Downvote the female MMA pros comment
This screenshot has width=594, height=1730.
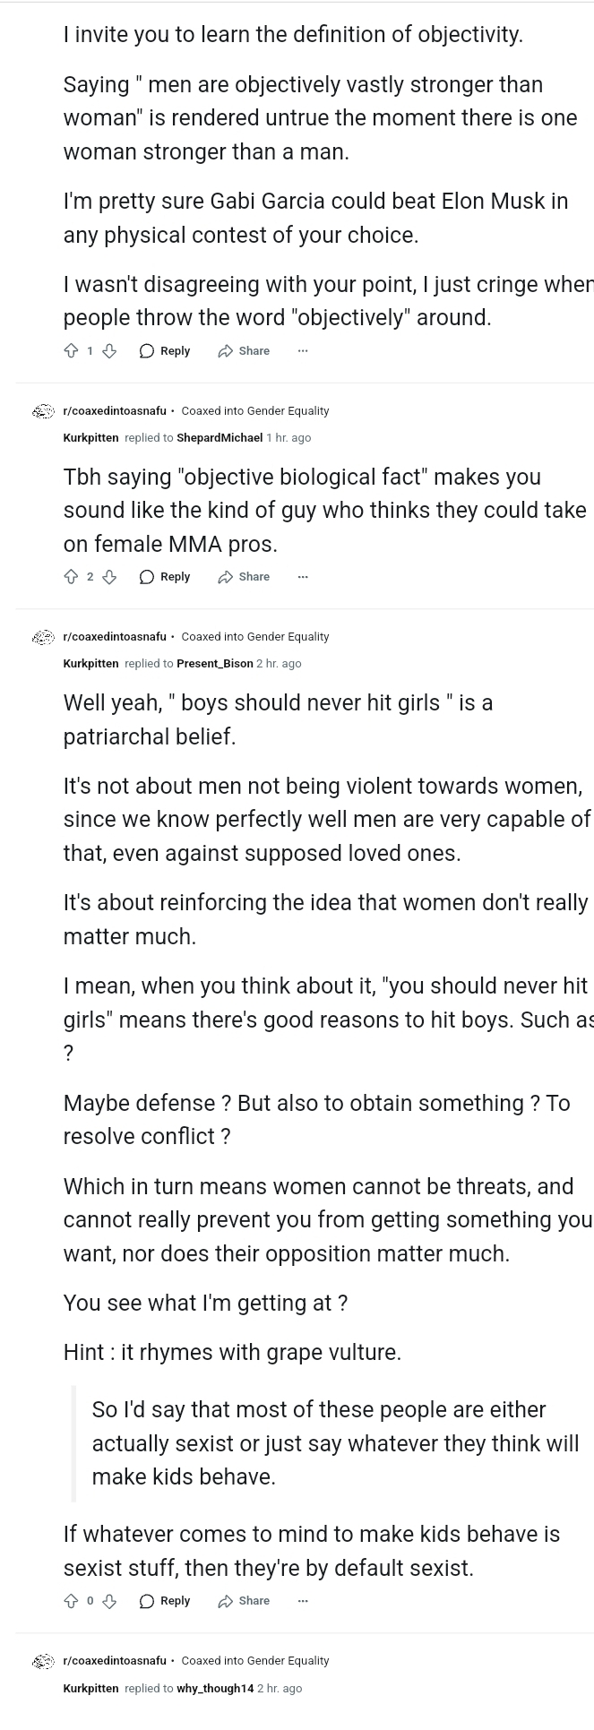click(x=109, y=577)
